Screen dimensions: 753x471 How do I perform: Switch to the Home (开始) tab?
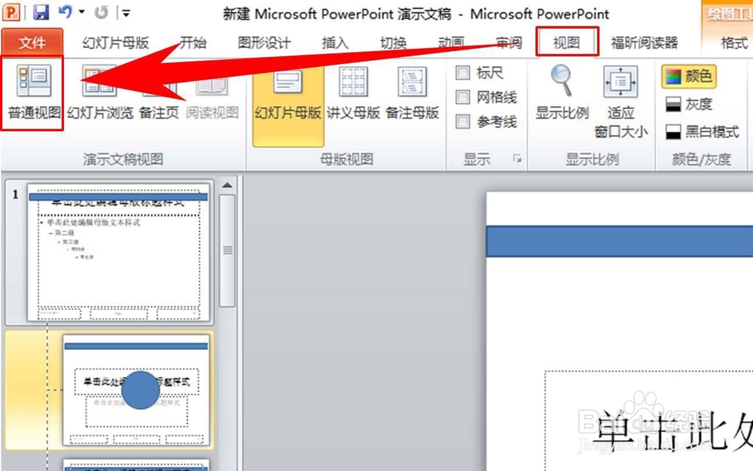[x=193, y=43]
